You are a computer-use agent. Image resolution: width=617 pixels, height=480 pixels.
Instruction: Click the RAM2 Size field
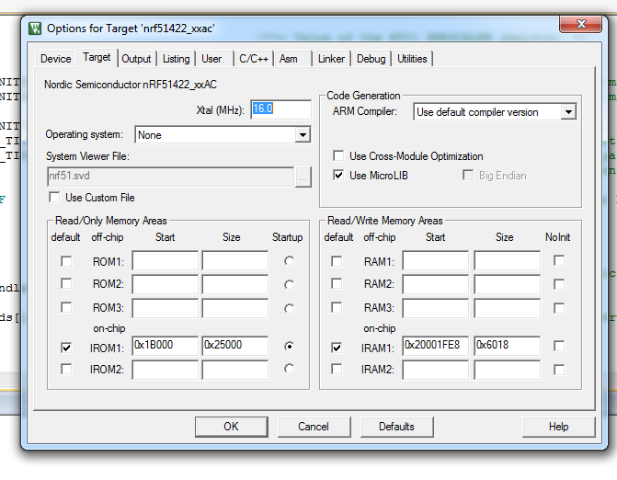[508, 284]
